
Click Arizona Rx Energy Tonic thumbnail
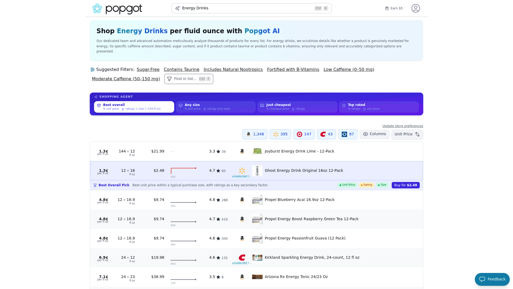click(257, 277)
